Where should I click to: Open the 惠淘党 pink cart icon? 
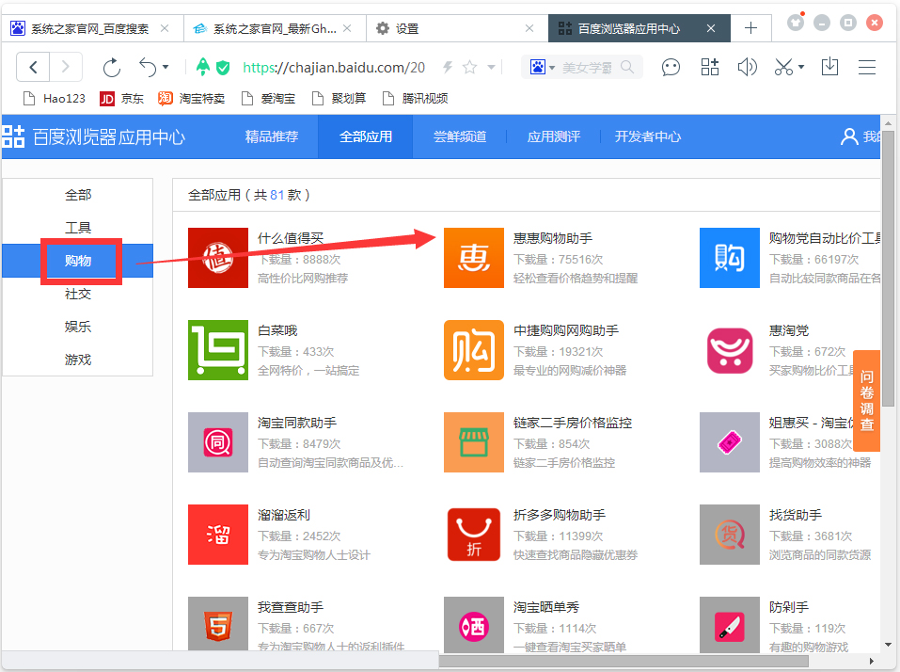(730, 350)
